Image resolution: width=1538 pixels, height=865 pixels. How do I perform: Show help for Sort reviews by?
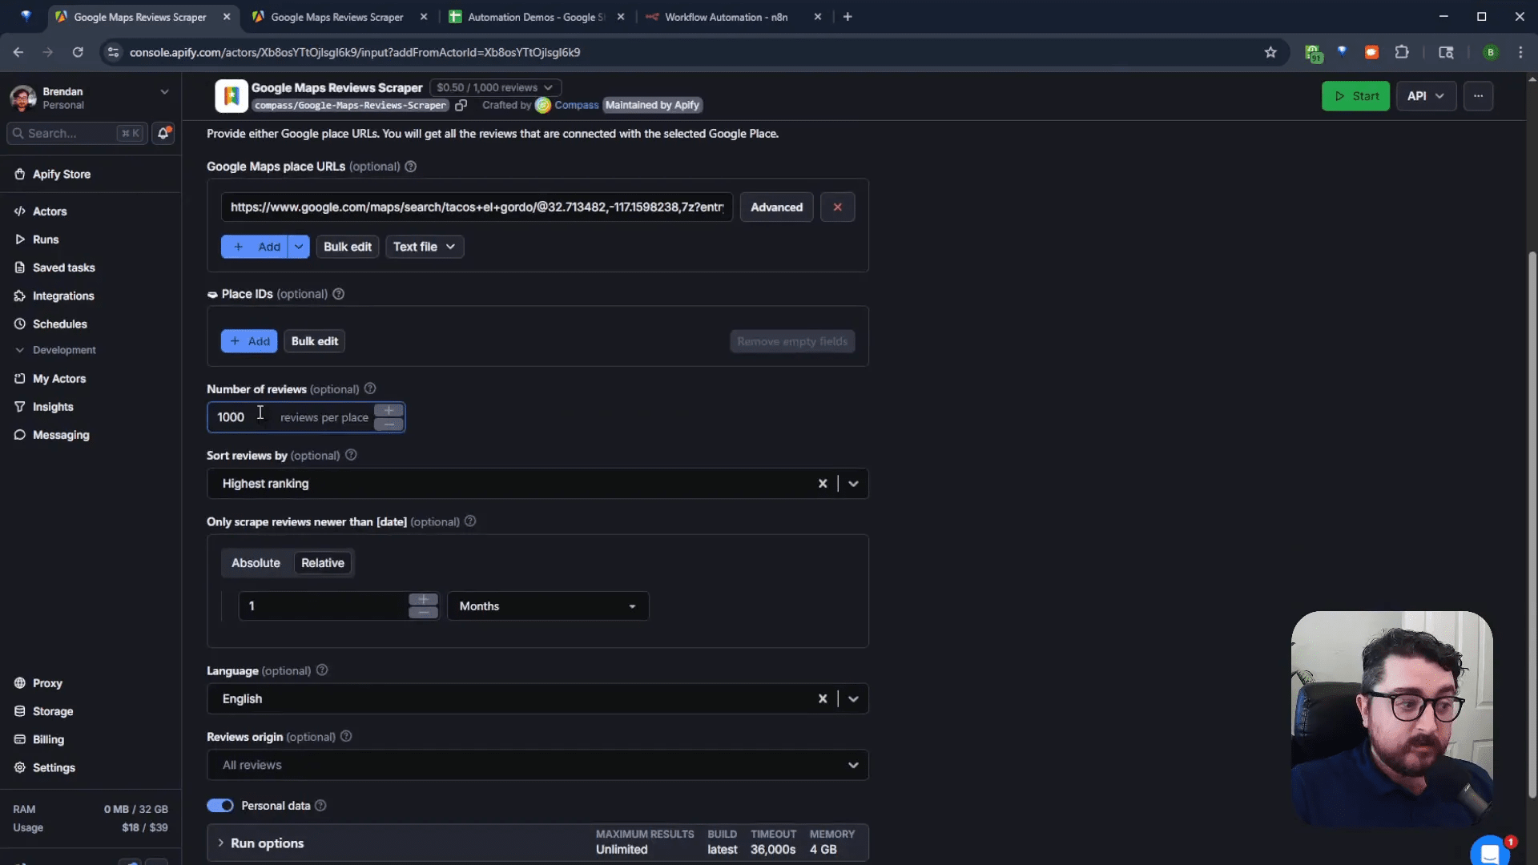[351, 455]
